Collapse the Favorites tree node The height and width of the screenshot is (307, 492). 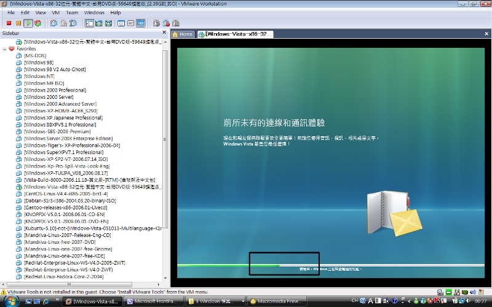[4, 49]
